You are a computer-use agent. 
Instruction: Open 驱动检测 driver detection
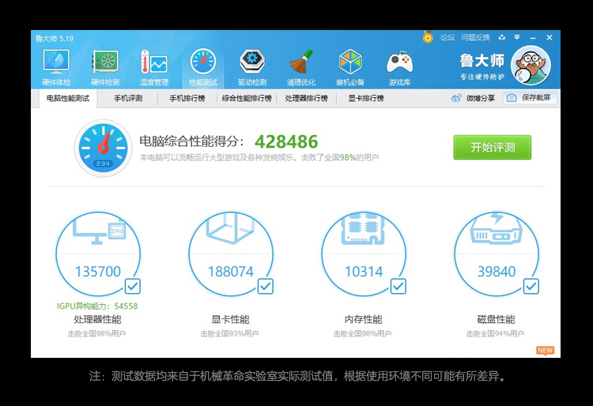[x=252, y=68]
